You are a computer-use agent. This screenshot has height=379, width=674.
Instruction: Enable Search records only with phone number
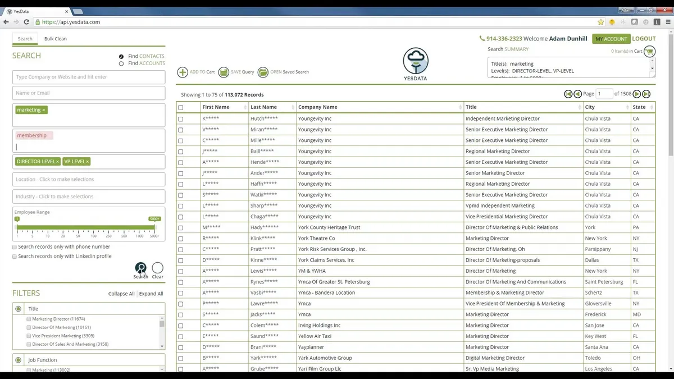tap(15, 247)
